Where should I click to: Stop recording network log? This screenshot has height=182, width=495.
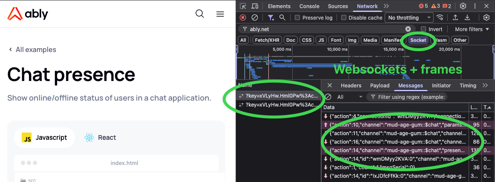pyautogui.click(x=243, y=18)
